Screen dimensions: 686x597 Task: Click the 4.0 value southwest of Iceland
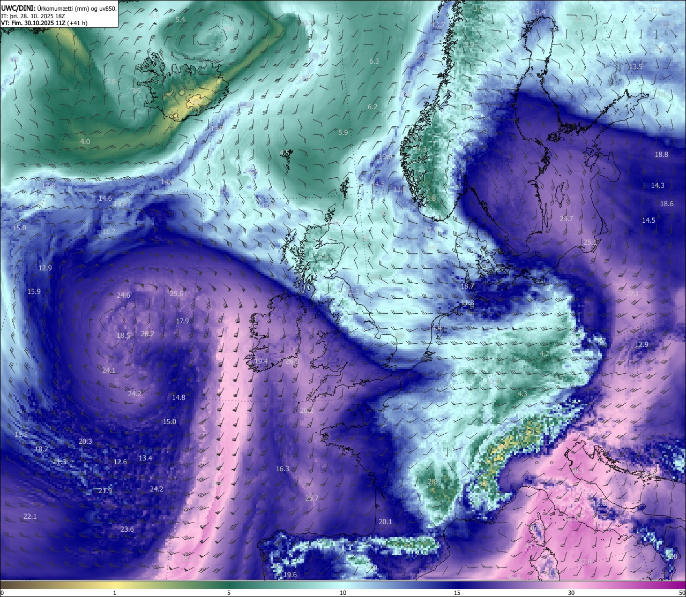(85, 141)
